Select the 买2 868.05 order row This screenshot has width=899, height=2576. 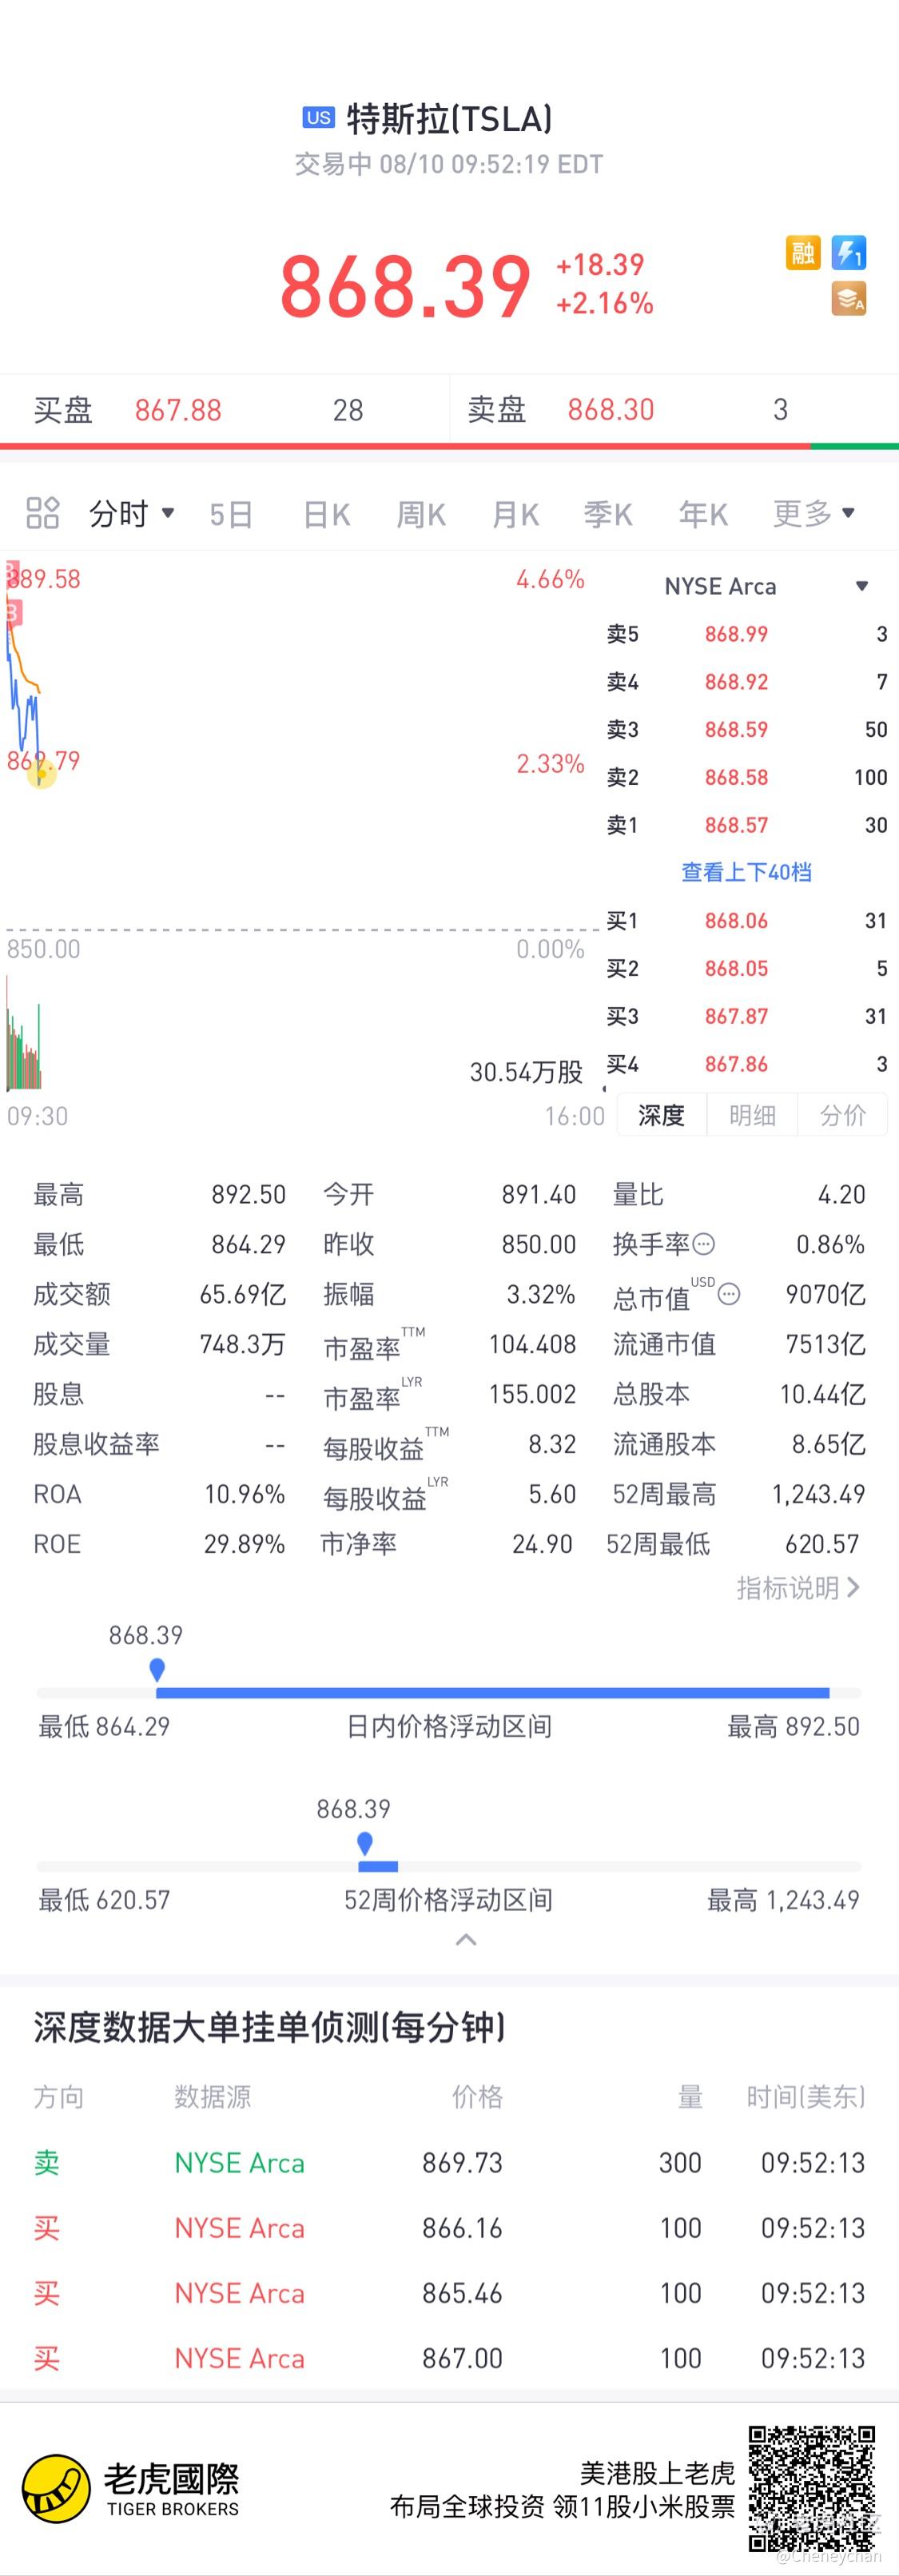pos(747,969)
